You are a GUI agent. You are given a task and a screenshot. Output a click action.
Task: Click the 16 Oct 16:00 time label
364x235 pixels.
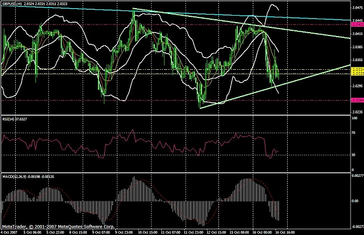285,232
